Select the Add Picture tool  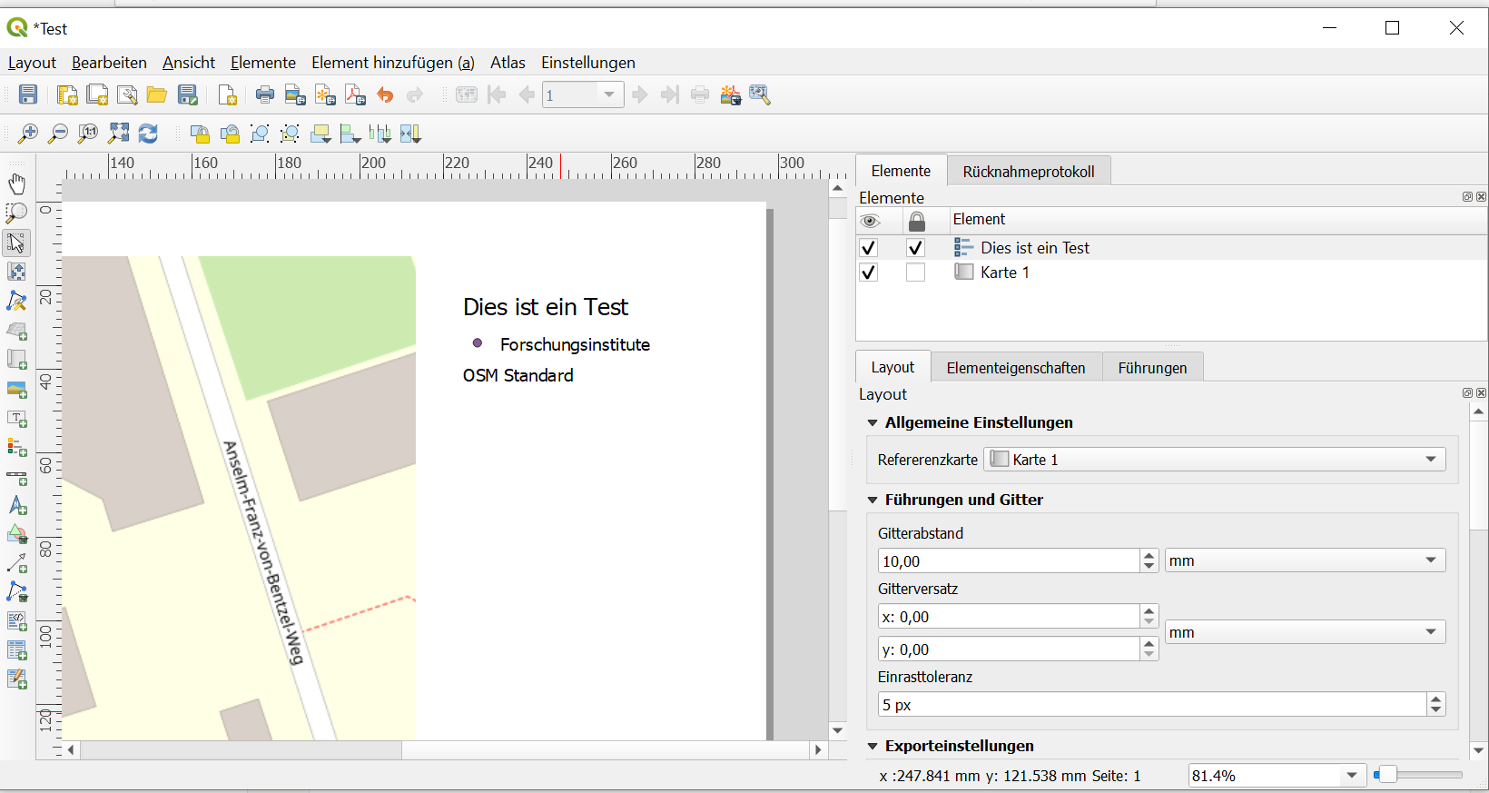pos(16,389)
